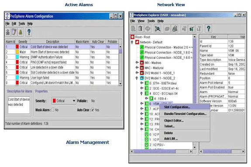The height and width of the screenshot is (167, 251).
Task: Click the help question mark in Explorer toolbar
Action: point(208,29)
